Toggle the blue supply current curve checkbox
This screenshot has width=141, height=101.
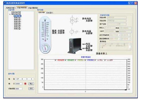(85, 60)
